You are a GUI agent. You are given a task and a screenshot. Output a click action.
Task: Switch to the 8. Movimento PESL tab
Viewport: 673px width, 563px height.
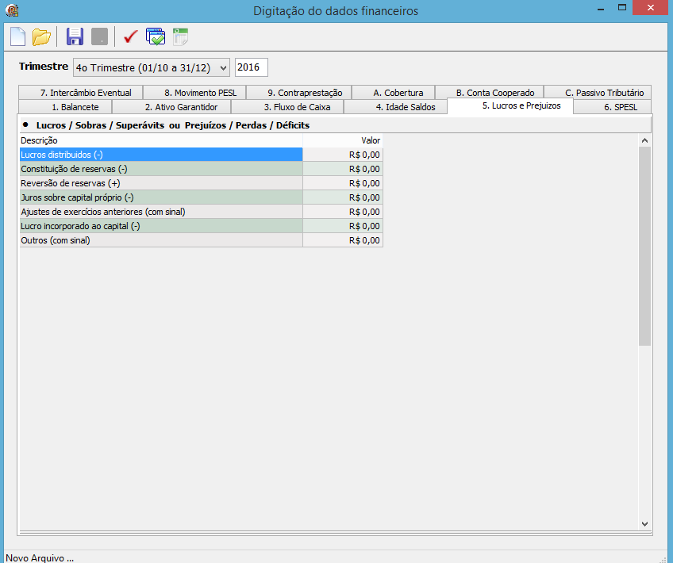[195, 93]
